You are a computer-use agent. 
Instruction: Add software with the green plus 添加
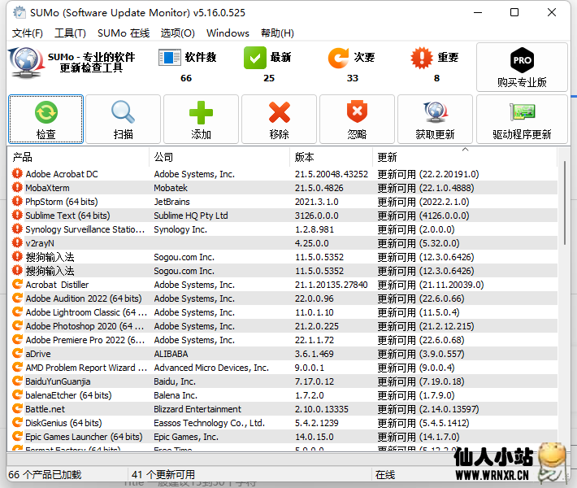(x=201, y=119)
